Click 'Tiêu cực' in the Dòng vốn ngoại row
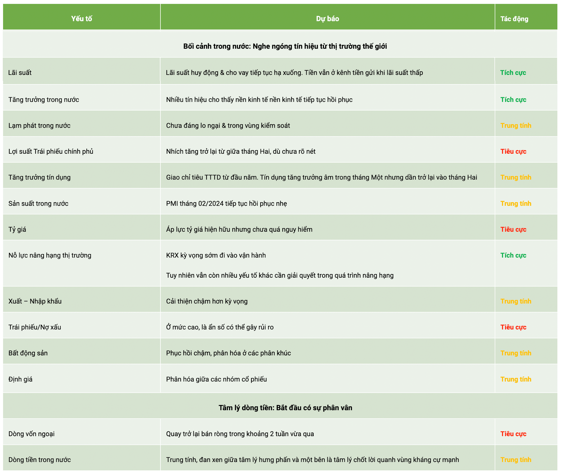 click(x=513, y=434)
